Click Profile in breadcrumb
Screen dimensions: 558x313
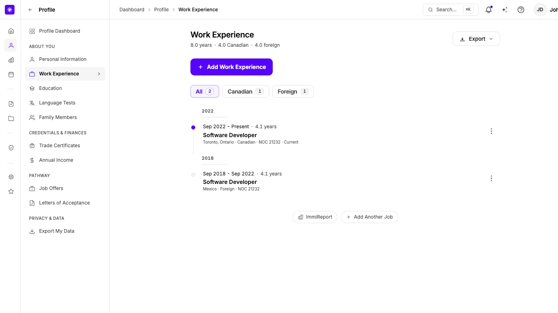[x=161, y=10]
